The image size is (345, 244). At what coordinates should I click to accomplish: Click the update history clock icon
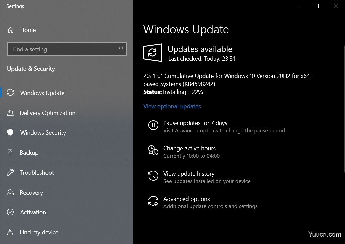[x=153, y=176]
